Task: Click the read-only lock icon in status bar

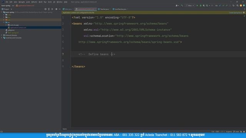Action: (241, 131)
